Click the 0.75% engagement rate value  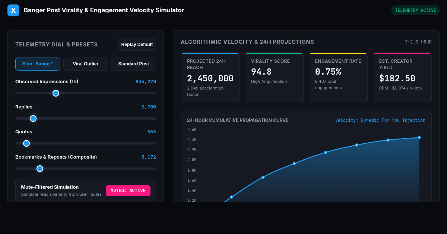coord(328,72)
